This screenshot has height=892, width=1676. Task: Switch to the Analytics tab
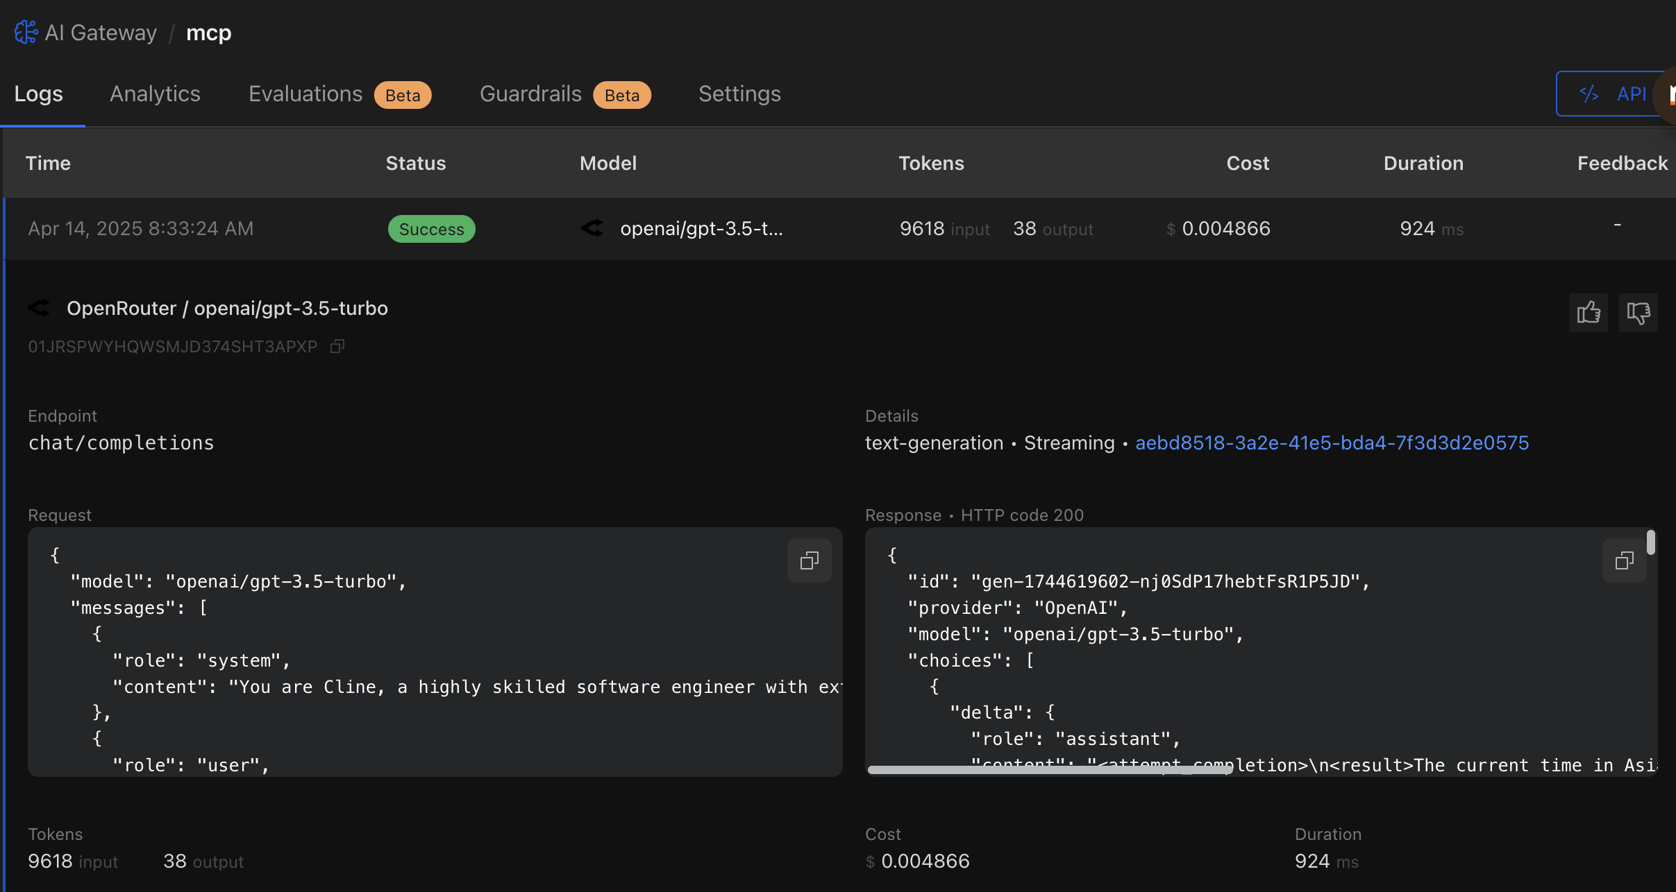coord(155,94)
